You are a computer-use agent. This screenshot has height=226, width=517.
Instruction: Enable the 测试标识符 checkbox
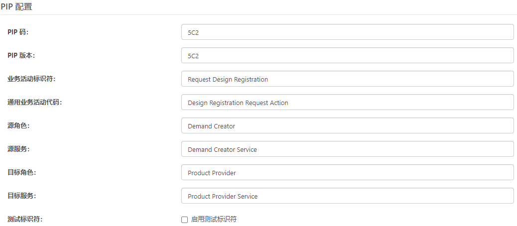(x=185, y=220)
